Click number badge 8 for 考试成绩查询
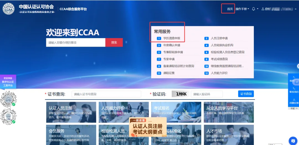The width and height of the screenshot is (299, 145). pyautogui.click(x=206, y=59)
